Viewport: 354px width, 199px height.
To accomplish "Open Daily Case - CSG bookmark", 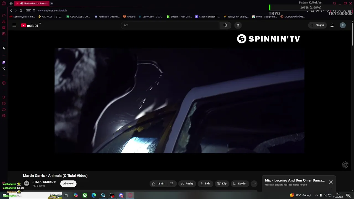I will coord(151,17).
